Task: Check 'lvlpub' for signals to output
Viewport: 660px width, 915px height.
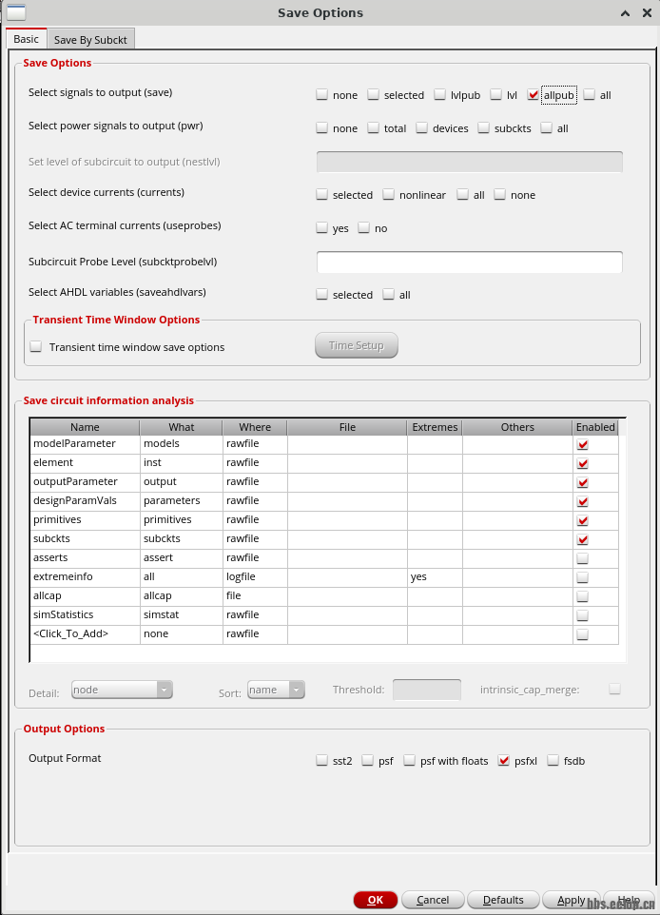Action: click(x=439, y=94)
